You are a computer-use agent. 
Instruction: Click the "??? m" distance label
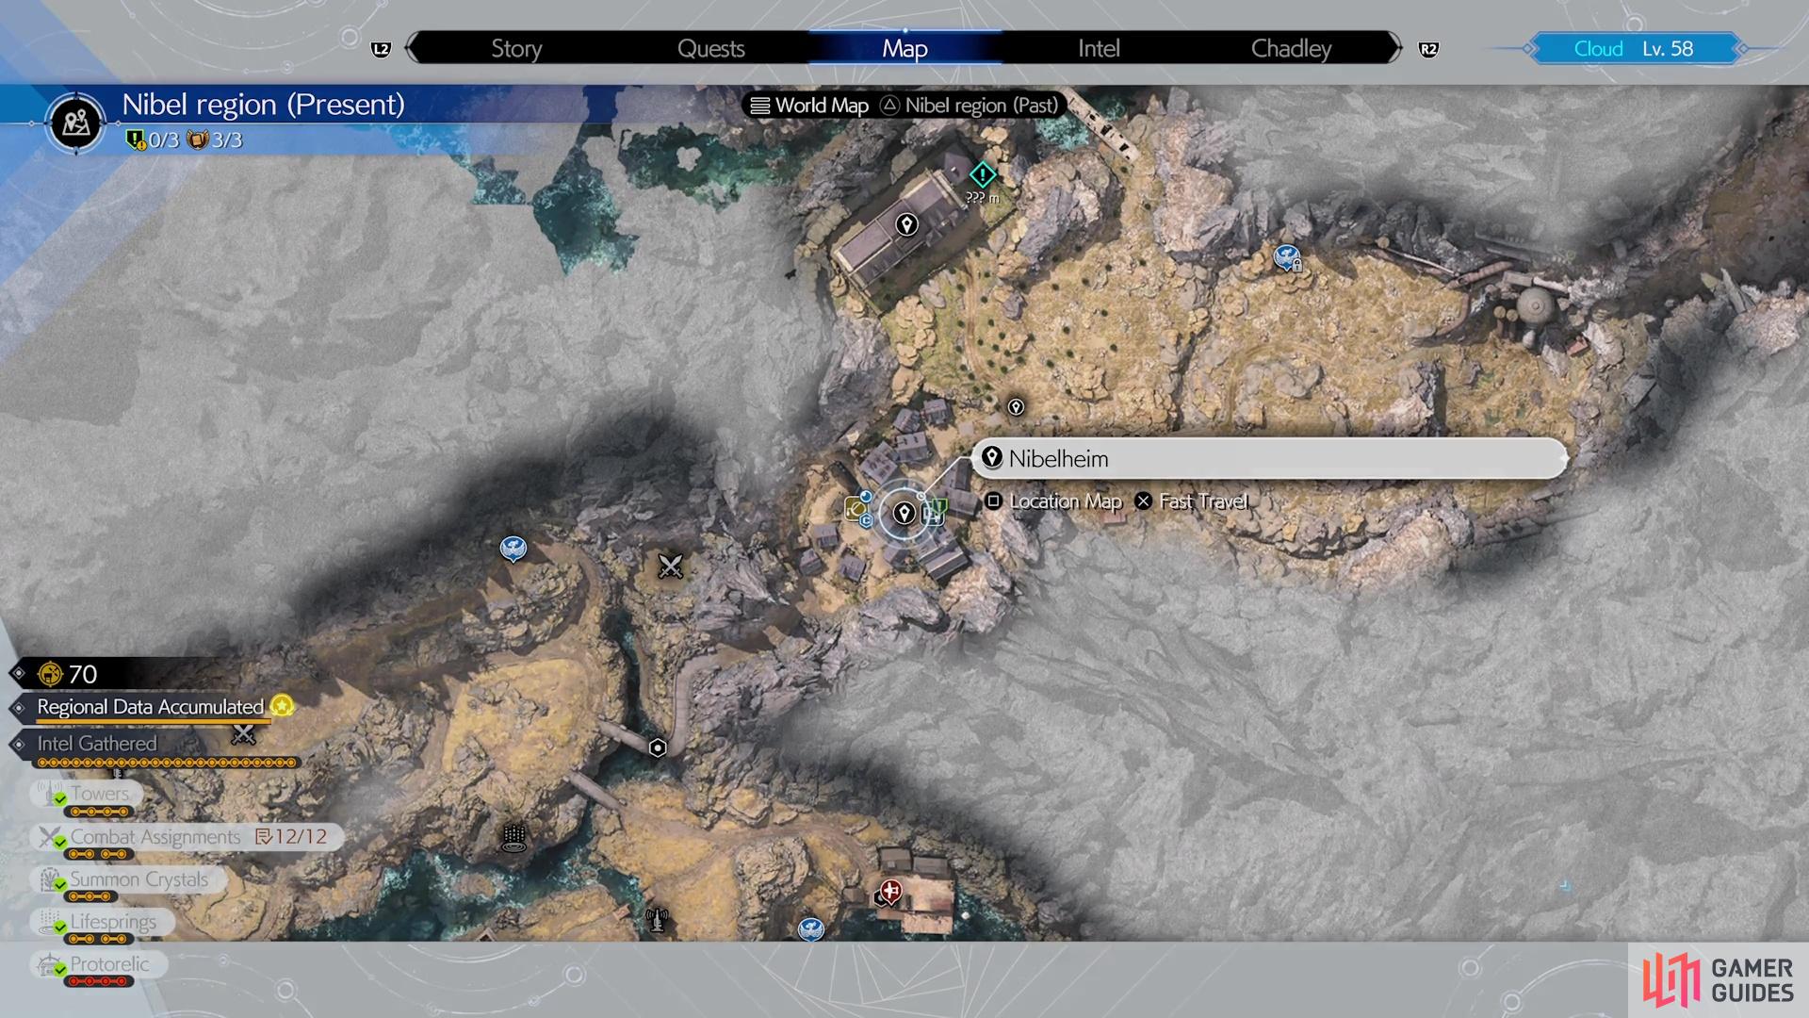click(x=982, y=198)
